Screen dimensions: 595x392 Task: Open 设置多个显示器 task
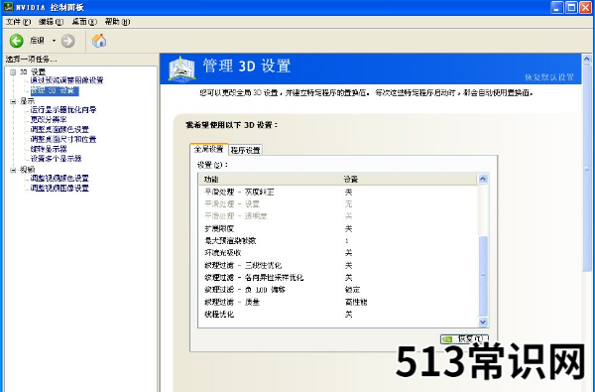[56, 159]
